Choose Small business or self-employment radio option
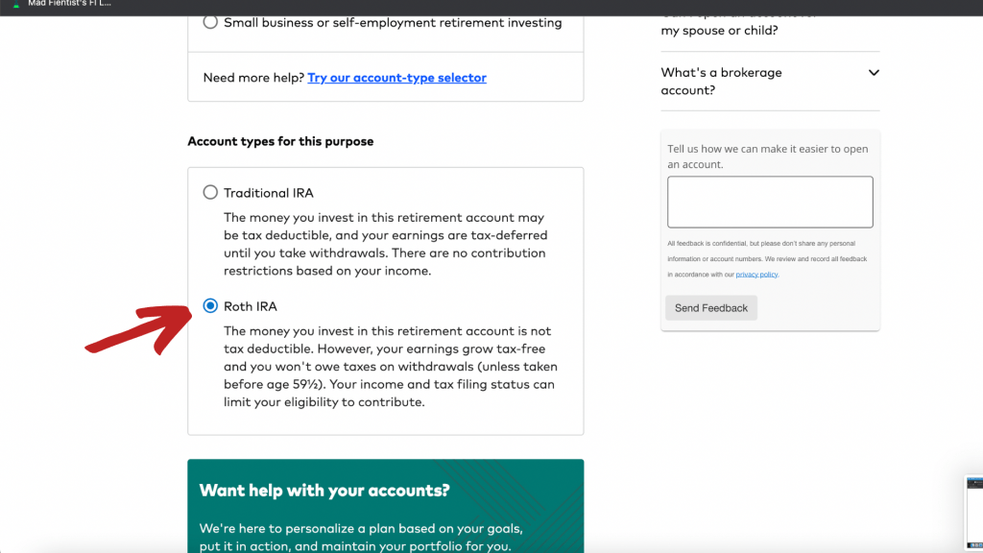983x553 pixels. 210,22
